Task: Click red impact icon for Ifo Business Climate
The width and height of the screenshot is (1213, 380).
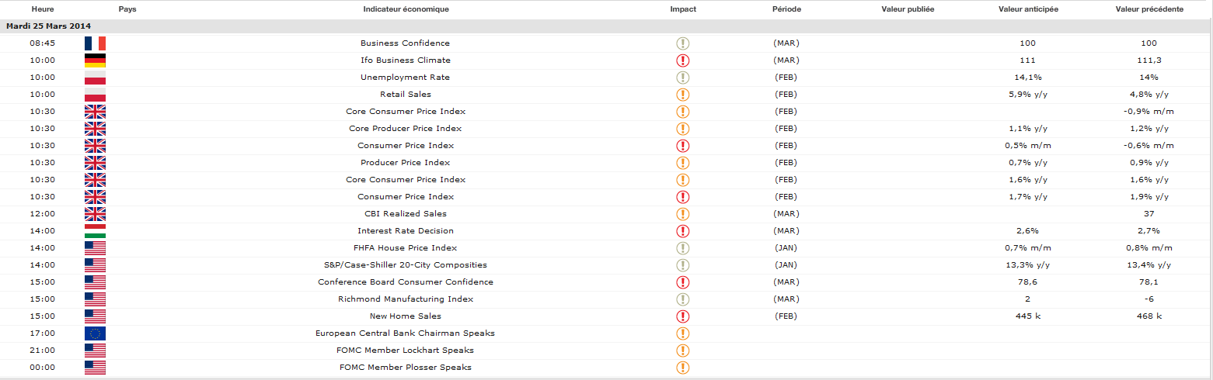Action: (x=683, y=60)
